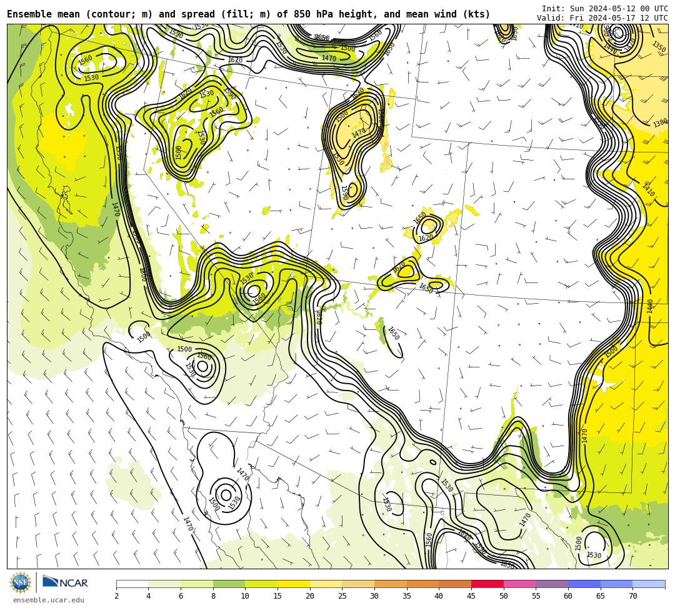Click the purple 55-60 m colorbar segment
Viewport: 675px width, 608px height.
[552, 584]
